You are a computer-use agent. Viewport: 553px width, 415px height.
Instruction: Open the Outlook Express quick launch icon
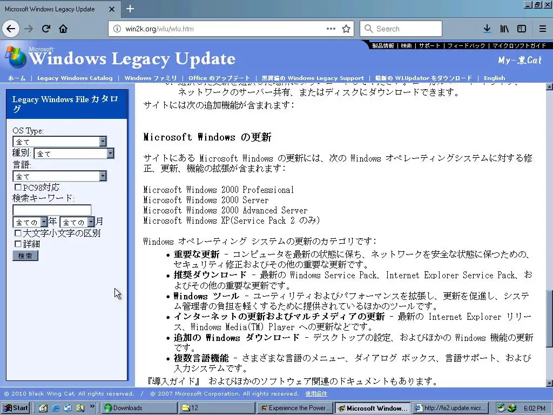tap(68, 408)
